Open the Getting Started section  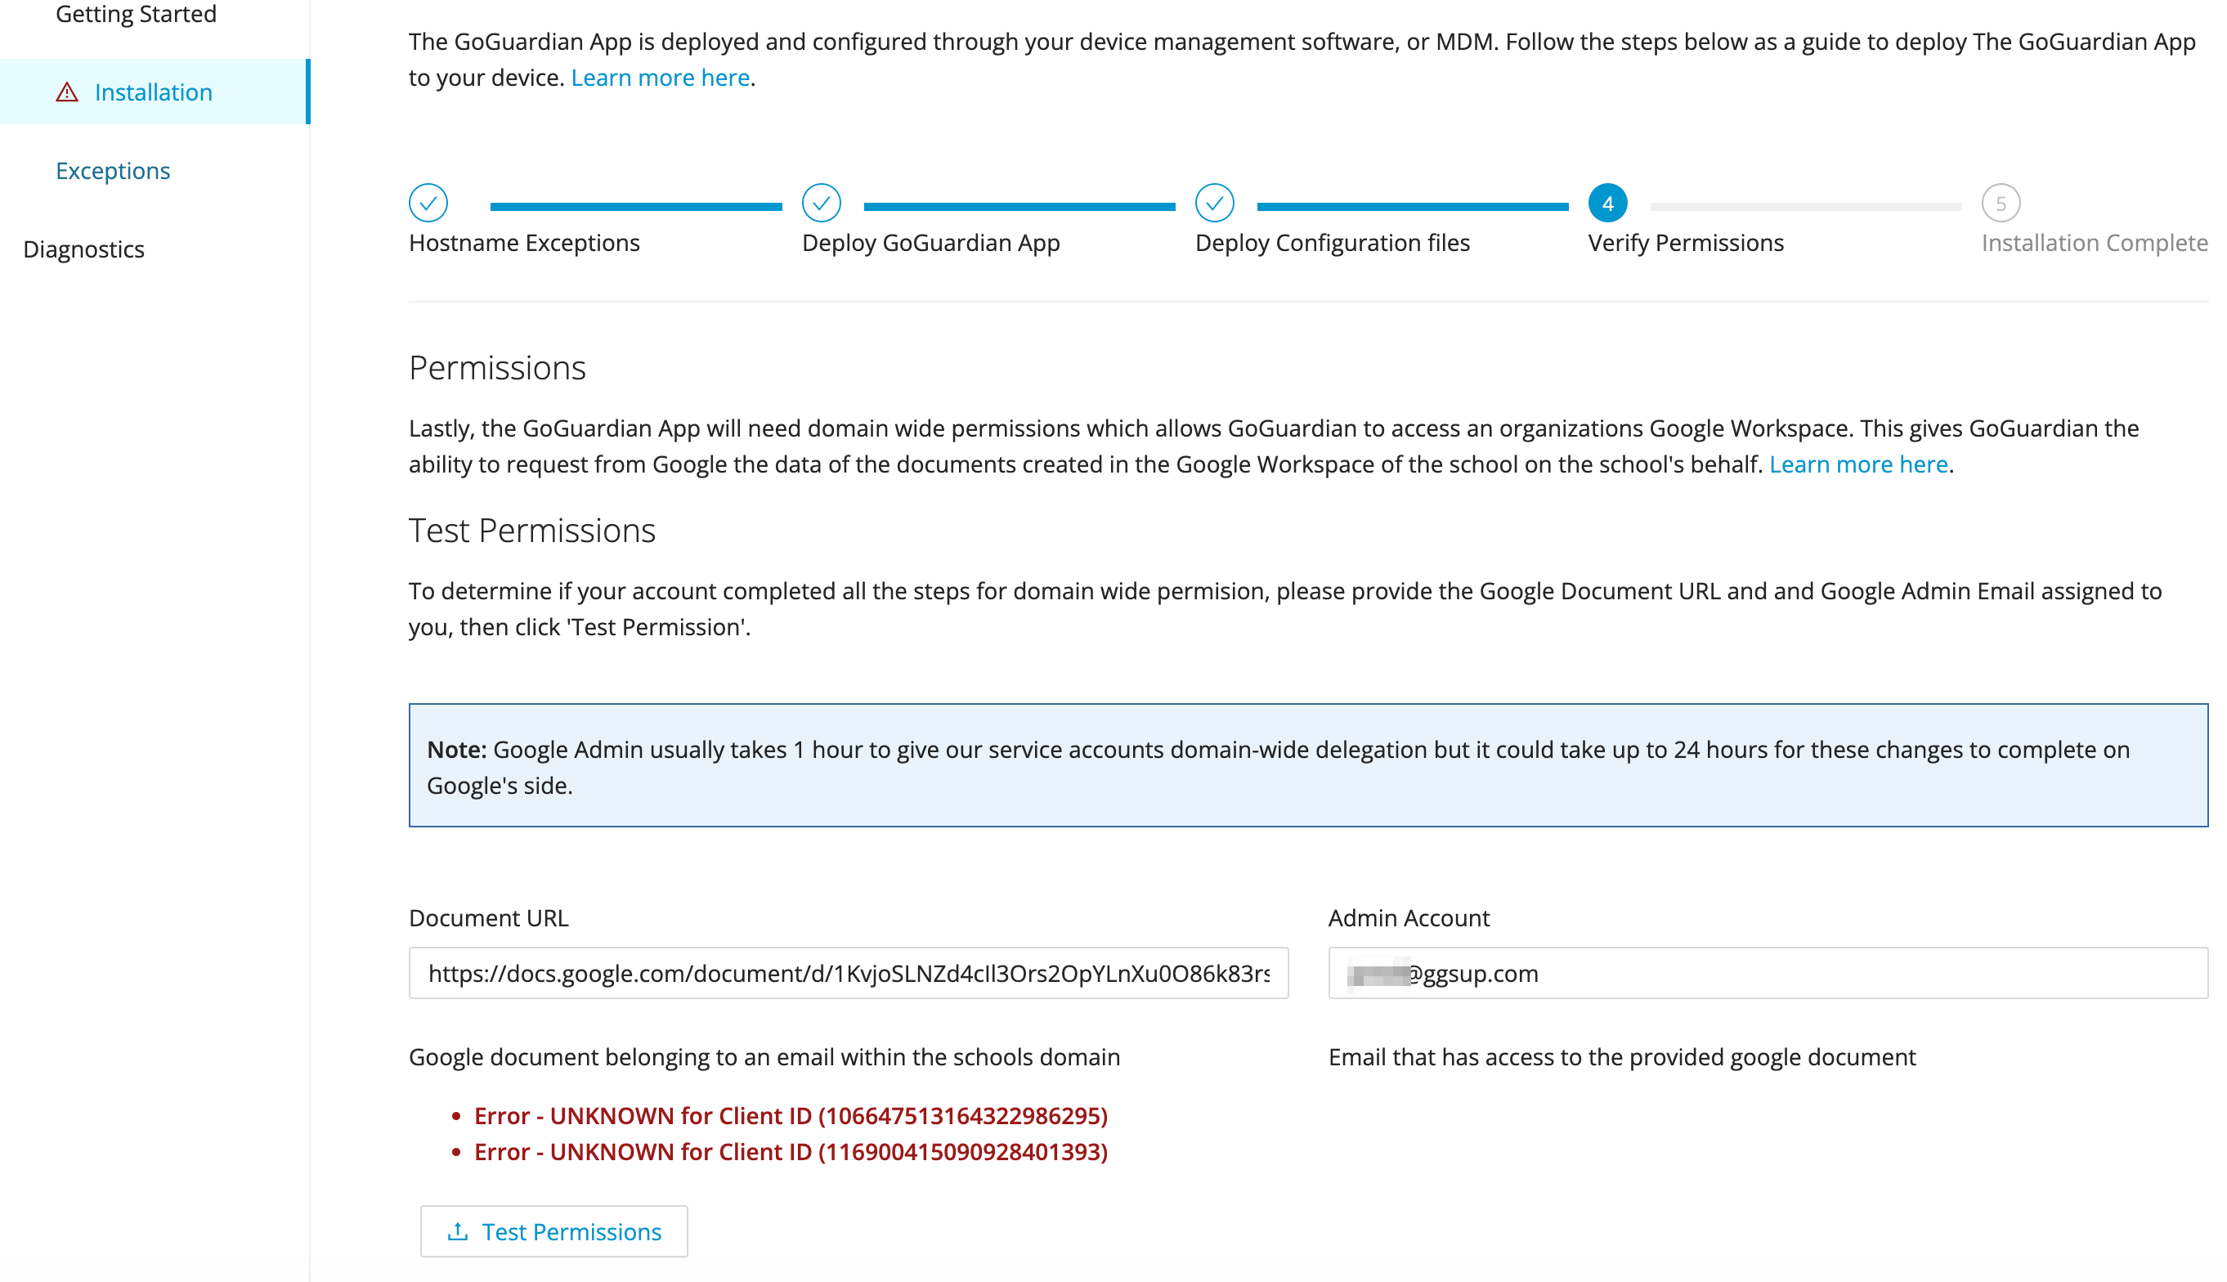pyautogui.click(x=137, y=13)
